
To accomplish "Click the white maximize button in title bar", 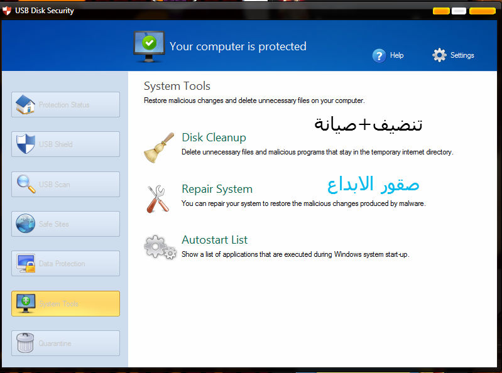I will point(459,11).
